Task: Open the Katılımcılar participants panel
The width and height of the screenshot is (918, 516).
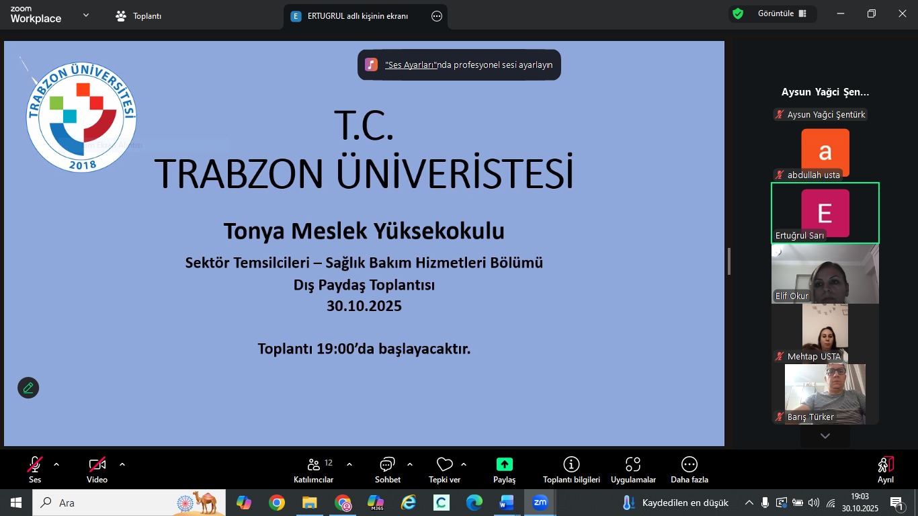Action: pos(313,465)
